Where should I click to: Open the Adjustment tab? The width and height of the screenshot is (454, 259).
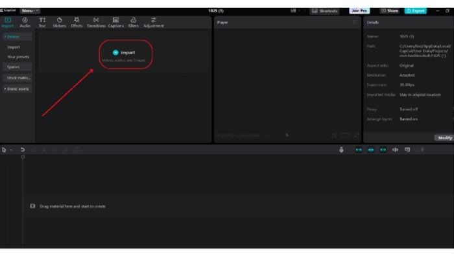tap(154, 22)
